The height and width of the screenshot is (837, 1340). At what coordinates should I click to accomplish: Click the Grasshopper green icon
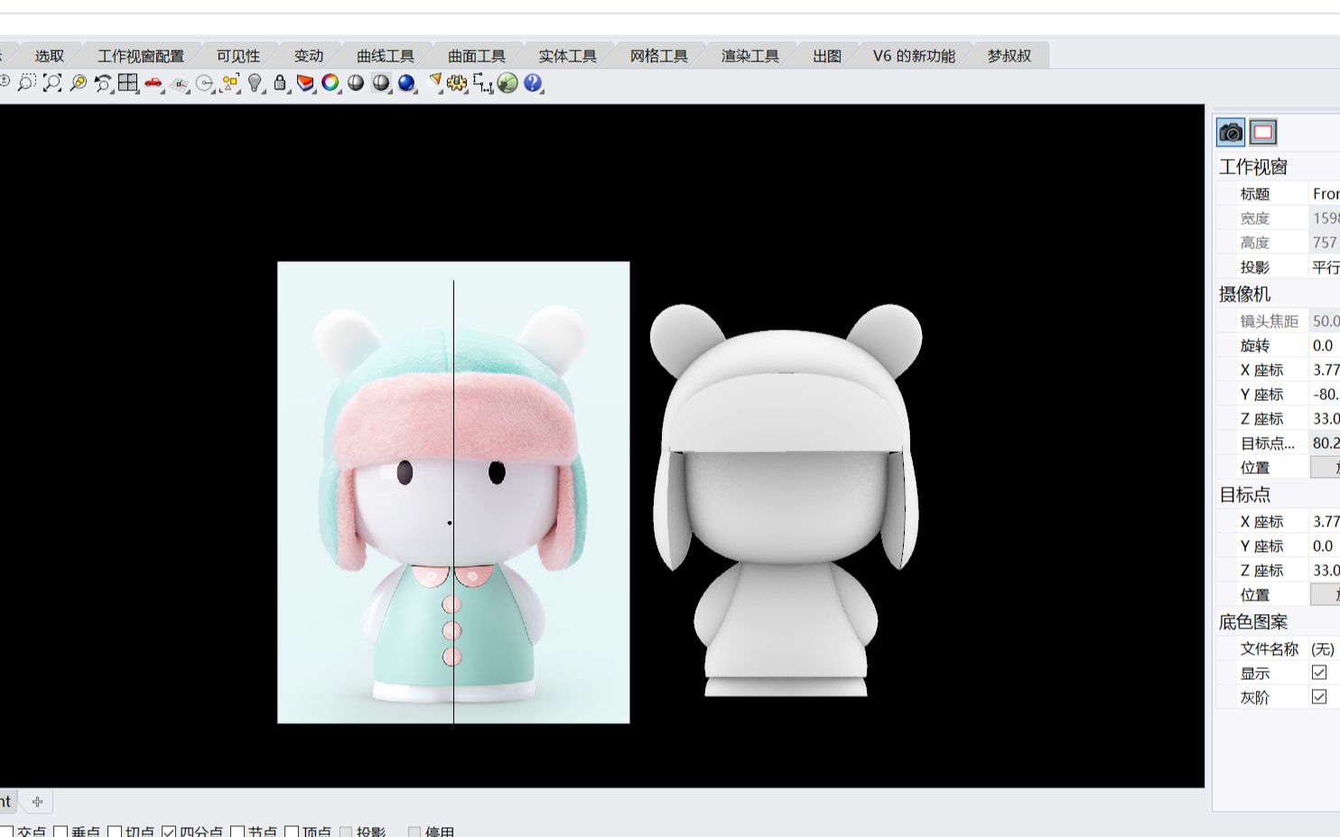point(507,83)
